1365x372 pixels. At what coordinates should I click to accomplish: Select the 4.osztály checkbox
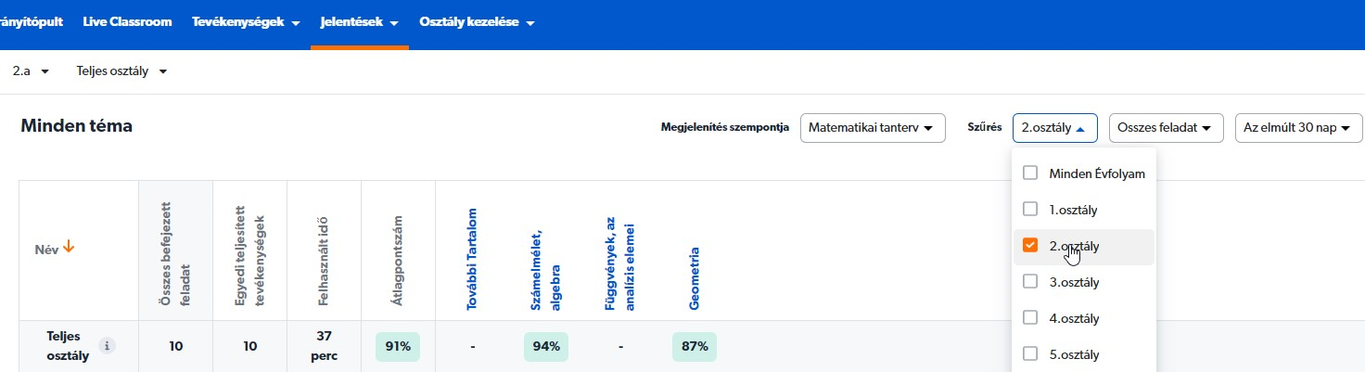coord(1029,318)
